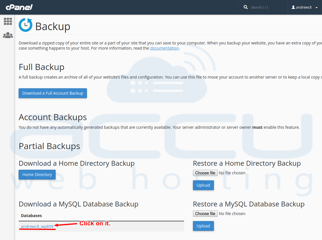Click the search magnifier icon

(x=246, y=7)
